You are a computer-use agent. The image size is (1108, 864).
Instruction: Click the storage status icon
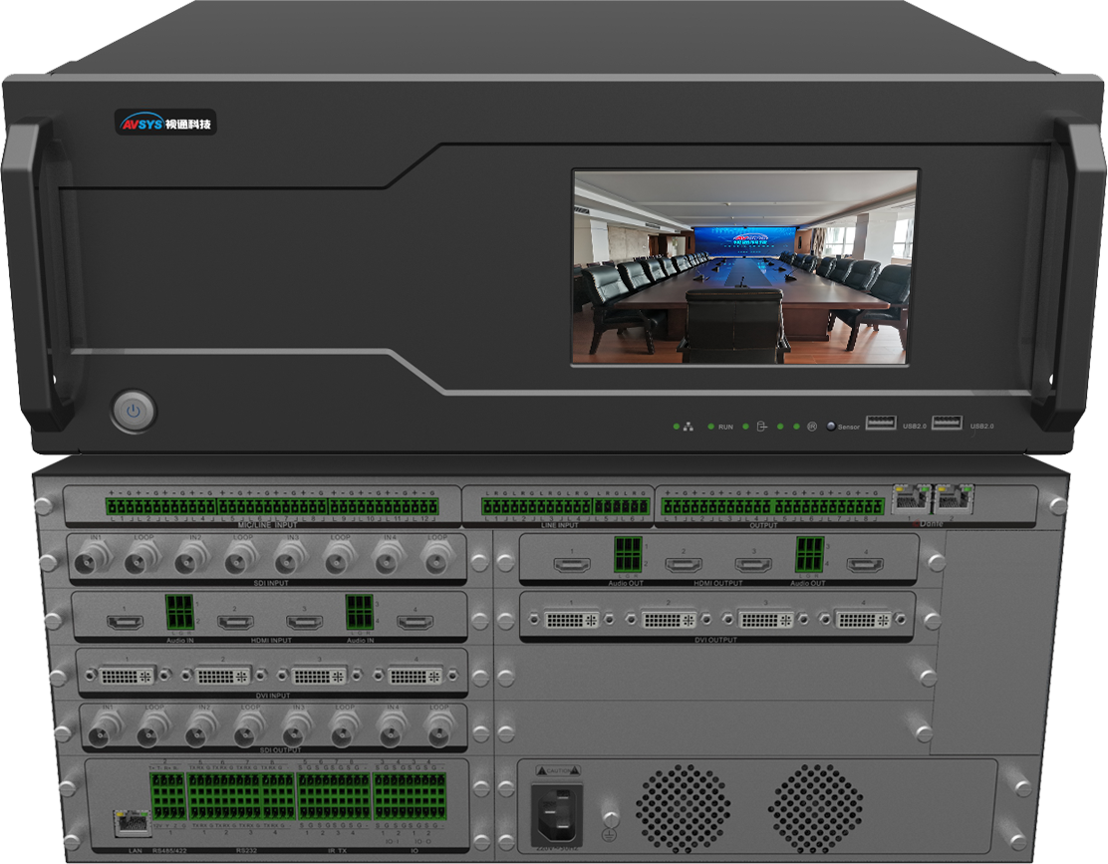point(762,427)
